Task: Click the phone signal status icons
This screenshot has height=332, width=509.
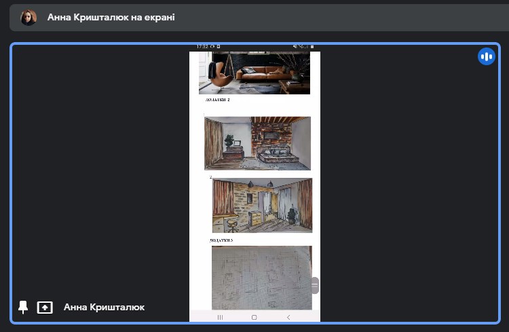Action: [303, 46]
